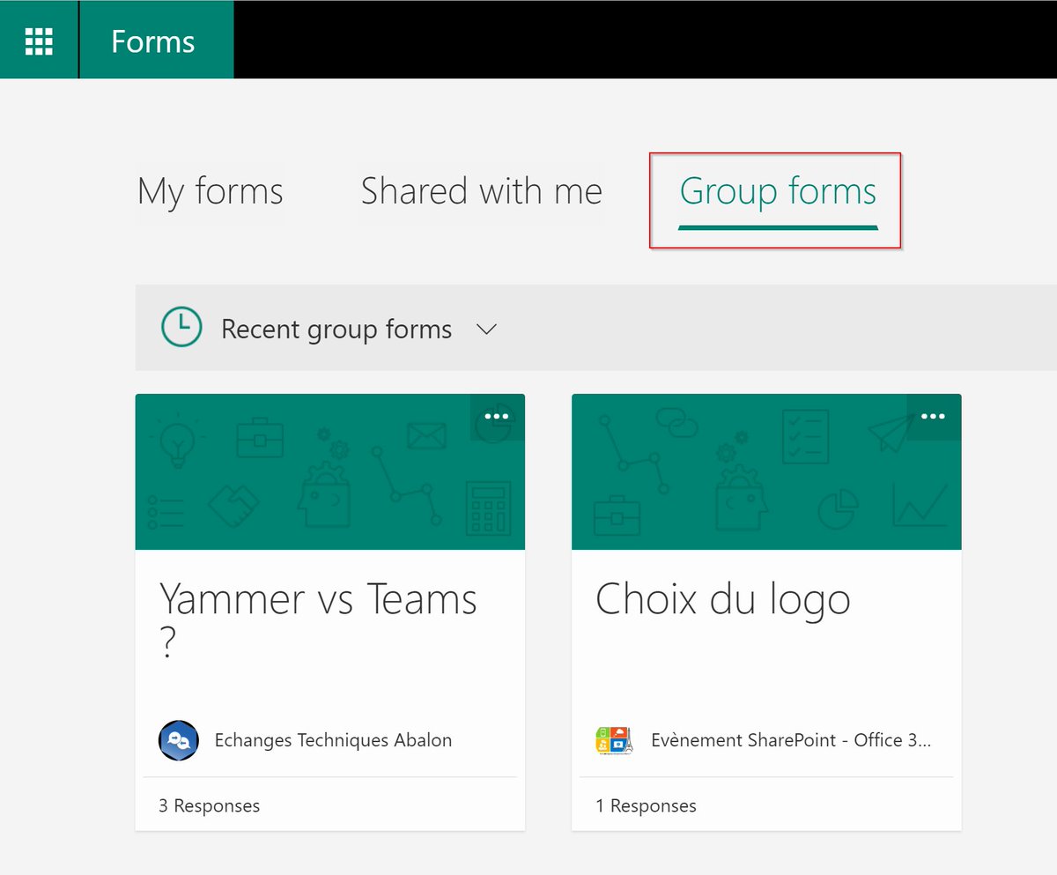Click the 1 Responses count
Screen dimensions: 1057x875
tap(646, 805)
